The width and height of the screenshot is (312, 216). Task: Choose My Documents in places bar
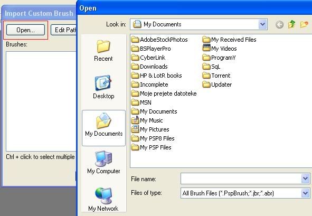(x=103, y=127)
